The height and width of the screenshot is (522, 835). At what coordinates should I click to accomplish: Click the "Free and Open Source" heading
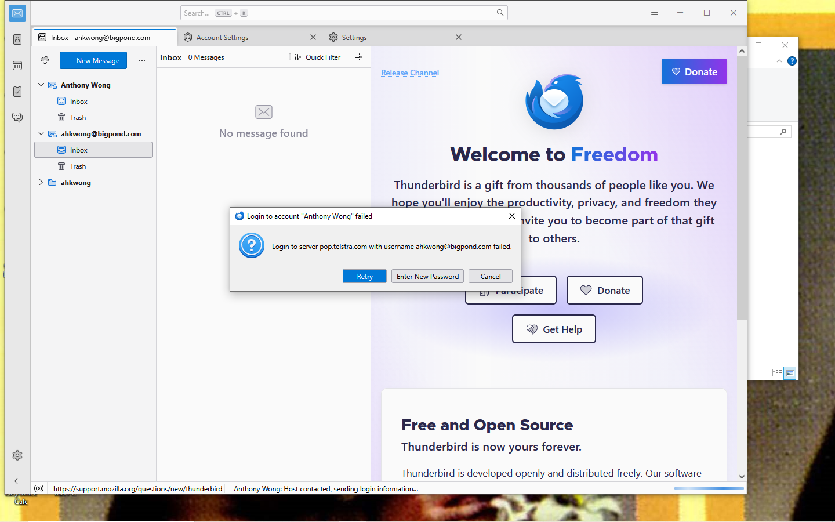tap(487, 425)
